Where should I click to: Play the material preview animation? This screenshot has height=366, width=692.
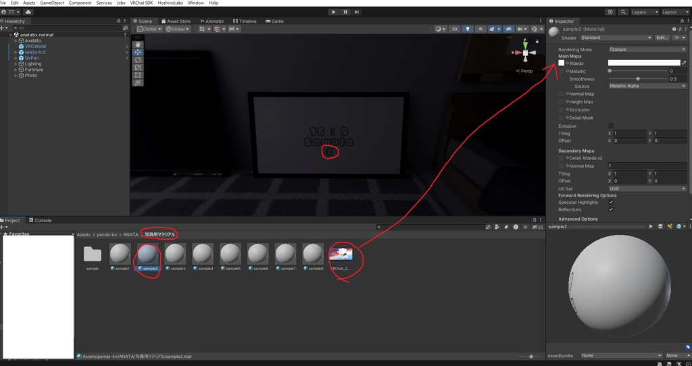tap(651, 227)
